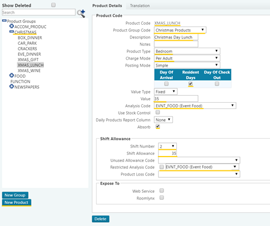
Task: Select BOX_DINNER in the tree
Action: (x=30, y=38)
